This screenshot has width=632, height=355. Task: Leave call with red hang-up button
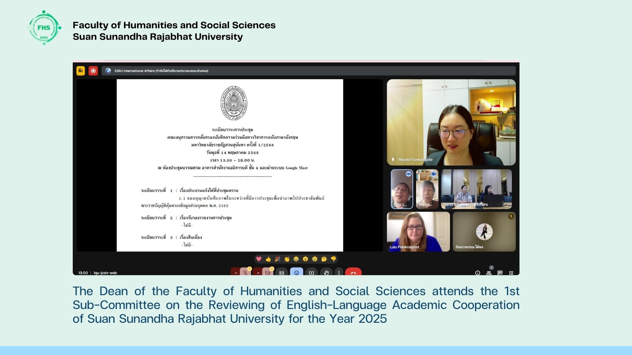pos(353,272)
